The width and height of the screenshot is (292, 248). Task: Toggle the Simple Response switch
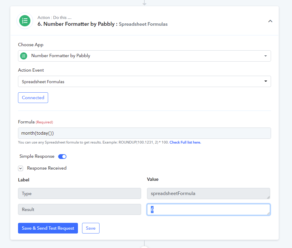(62, 156)
